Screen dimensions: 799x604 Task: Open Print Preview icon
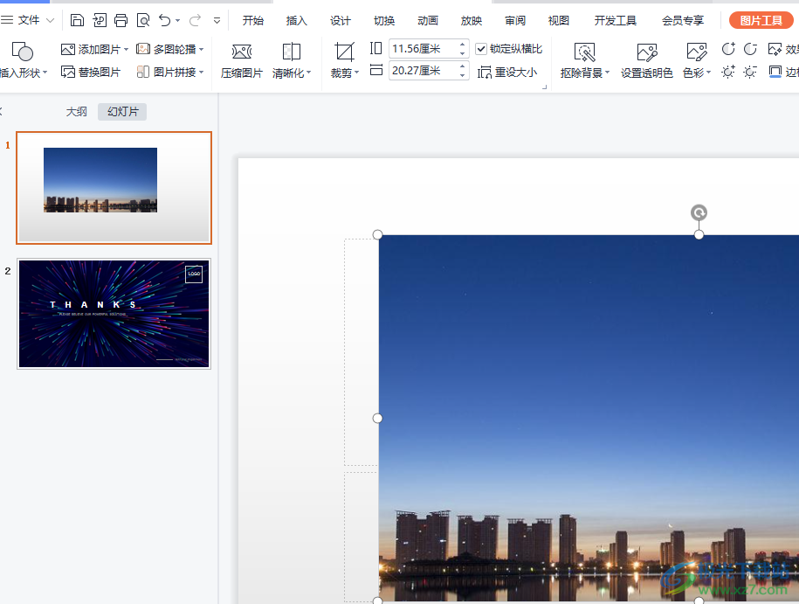[143, 20]
